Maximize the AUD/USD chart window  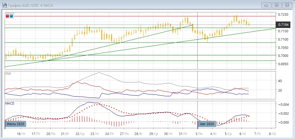point(277,5)
